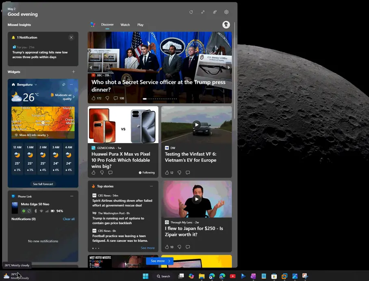This screenshot has height=281, width=369.
Task: Sync Moto Edge 50 Neo refresh icon
Action: pos(29,211)
